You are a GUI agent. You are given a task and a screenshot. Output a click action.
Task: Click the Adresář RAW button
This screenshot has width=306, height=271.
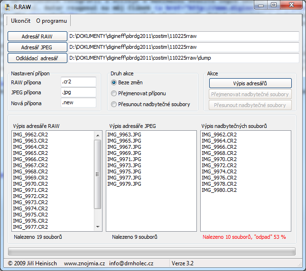click(x=37, y=36)
